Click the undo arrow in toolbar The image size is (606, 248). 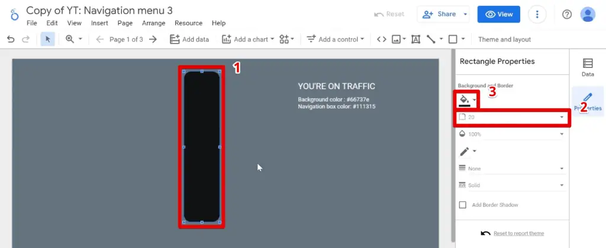(x=11, y=40)
